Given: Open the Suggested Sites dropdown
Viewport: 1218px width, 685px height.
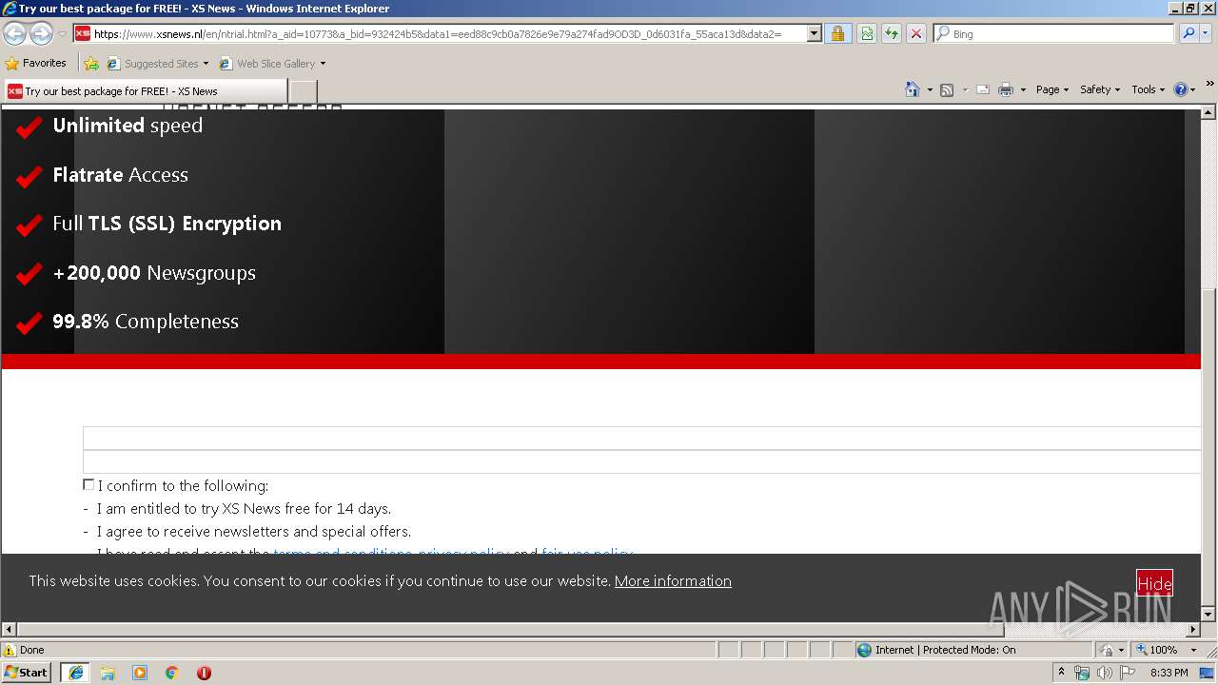Looking at the screenshot, I should tap(158, 64).
